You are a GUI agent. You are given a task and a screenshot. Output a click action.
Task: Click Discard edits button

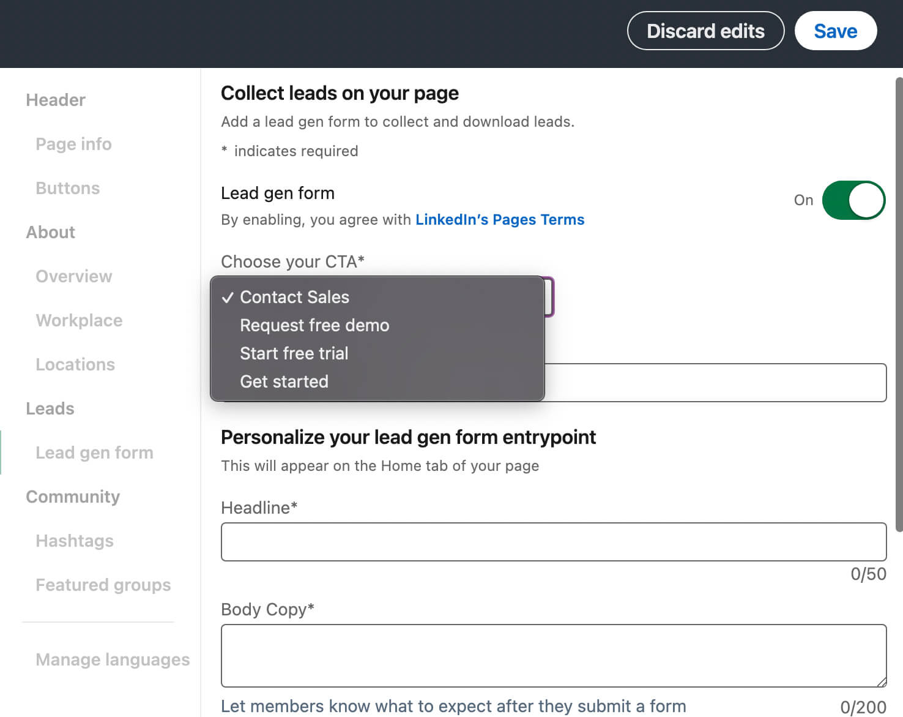pyautogui.click(x=705, y=31)
